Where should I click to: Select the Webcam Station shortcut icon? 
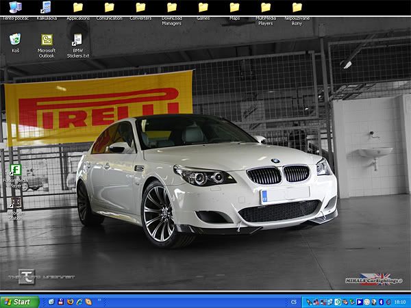coord(16,209)
